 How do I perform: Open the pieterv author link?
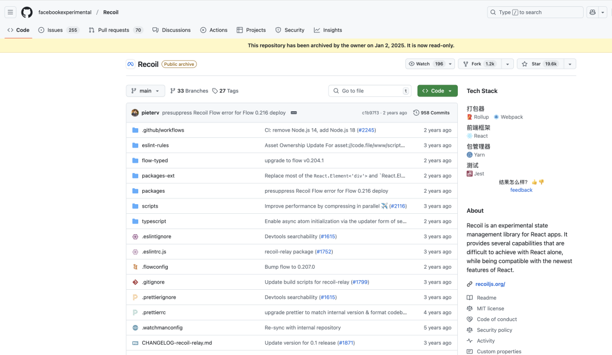point(150,113)
